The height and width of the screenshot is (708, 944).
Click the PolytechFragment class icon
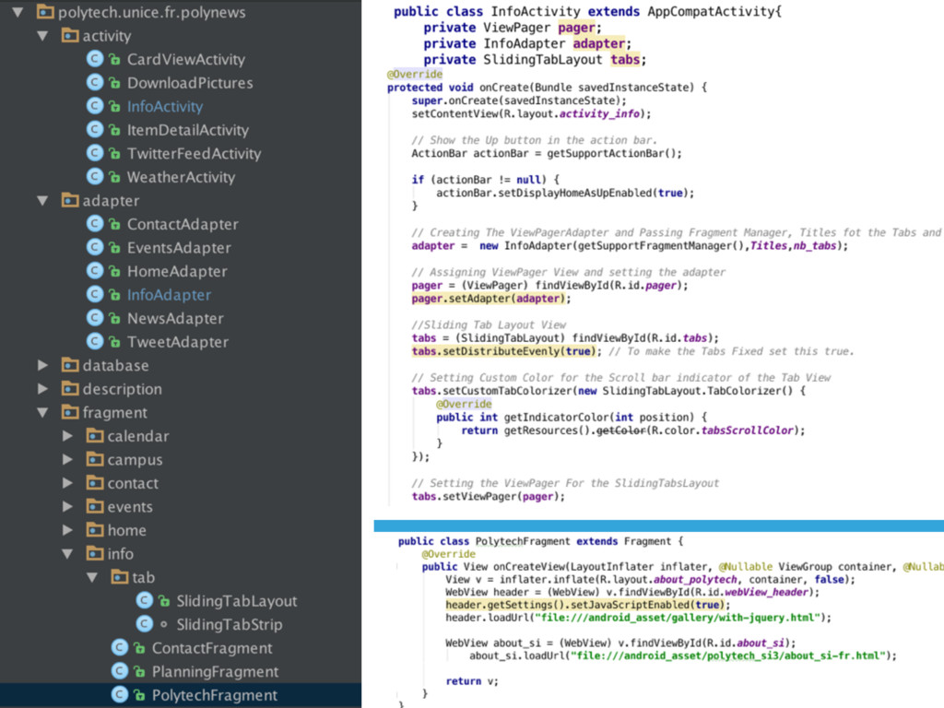[x=119, y=694]
